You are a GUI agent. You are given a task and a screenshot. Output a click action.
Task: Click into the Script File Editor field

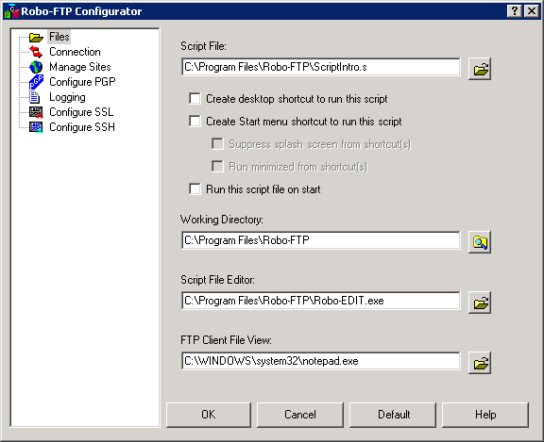click(321, 301)
